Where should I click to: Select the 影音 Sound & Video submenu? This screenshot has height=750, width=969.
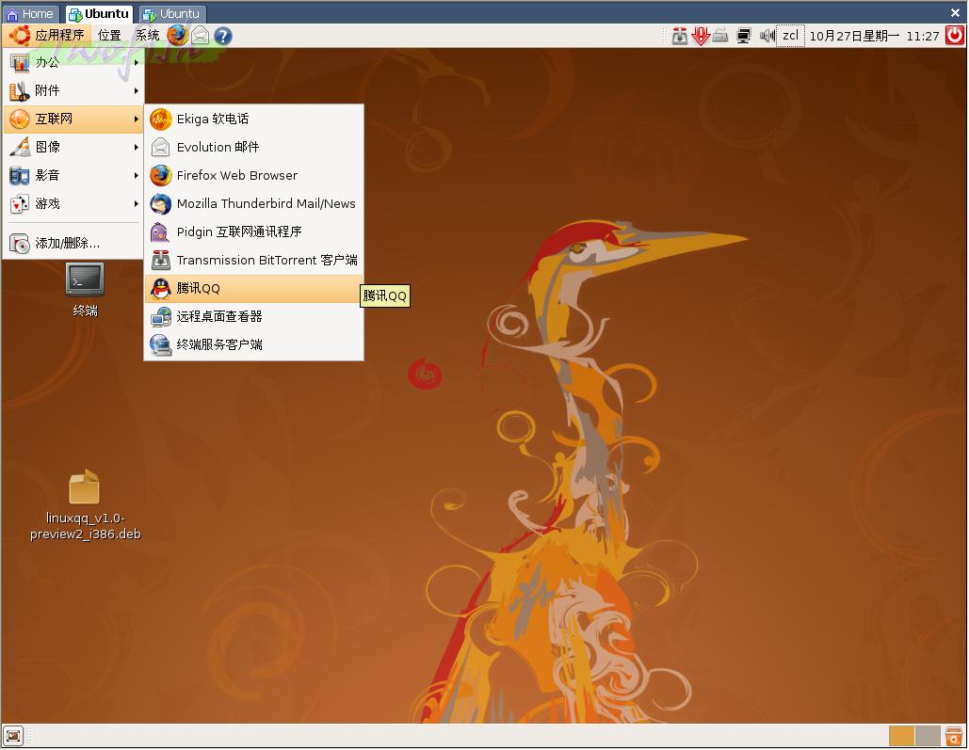[x=73, y=175]
